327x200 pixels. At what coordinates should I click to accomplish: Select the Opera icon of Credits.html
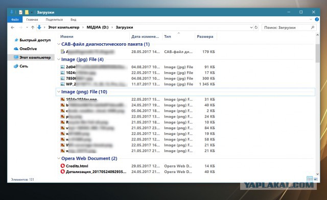[62, 166]
